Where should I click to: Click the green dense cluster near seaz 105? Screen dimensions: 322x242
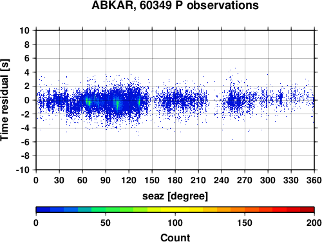click(117, 105)
